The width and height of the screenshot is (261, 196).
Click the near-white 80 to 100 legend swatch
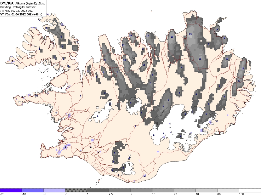(x=228, y=190)
